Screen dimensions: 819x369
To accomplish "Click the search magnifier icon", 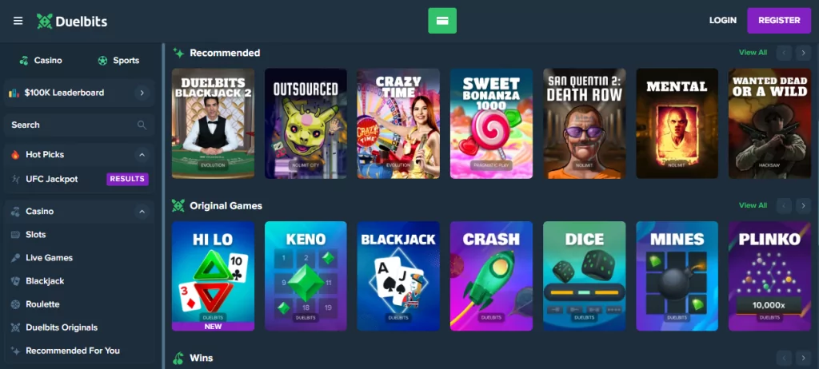I will point(142,125).
